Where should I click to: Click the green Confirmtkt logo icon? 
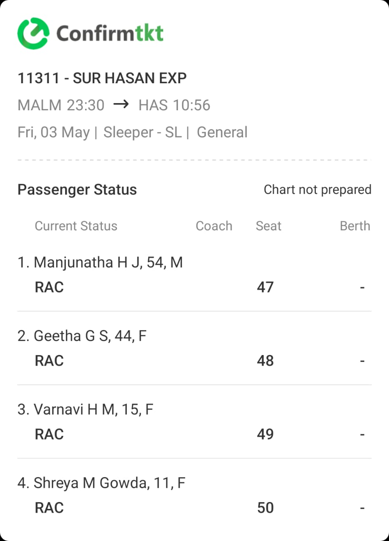(33, 33)
